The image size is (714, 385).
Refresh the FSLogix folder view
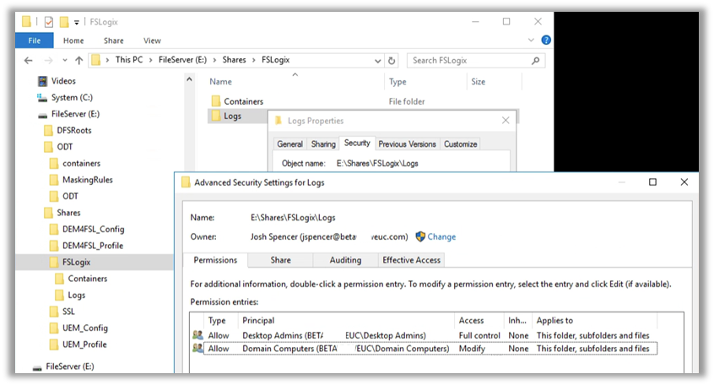point(392,61)
